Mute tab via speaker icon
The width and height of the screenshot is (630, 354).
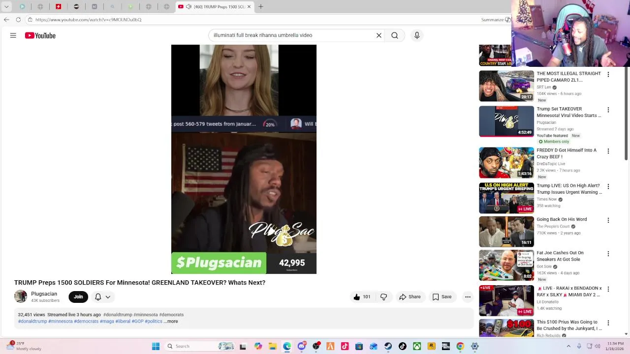click(189, 7)
